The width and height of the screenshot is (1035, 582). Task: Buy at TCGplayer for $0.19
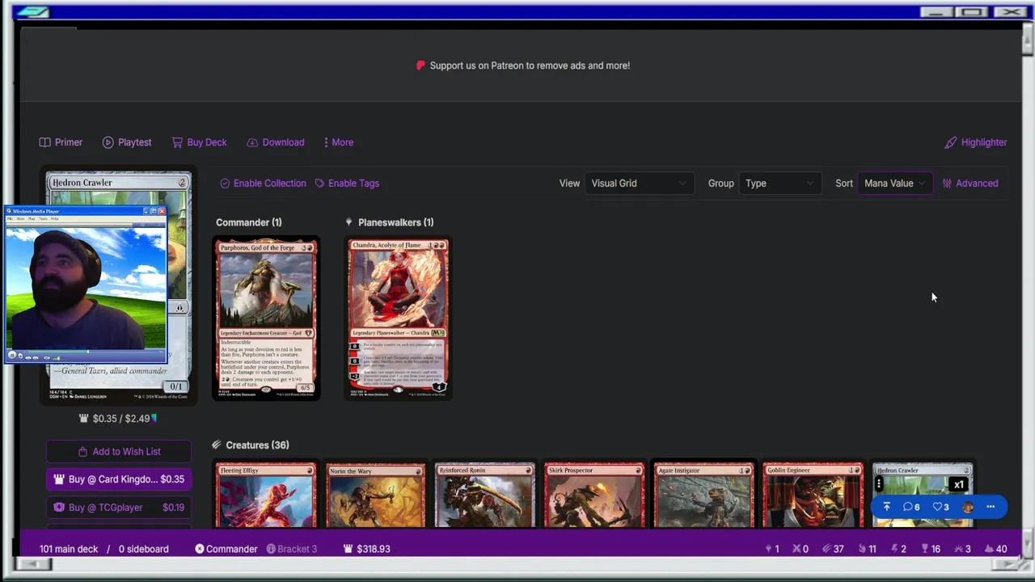coord(119,508)
